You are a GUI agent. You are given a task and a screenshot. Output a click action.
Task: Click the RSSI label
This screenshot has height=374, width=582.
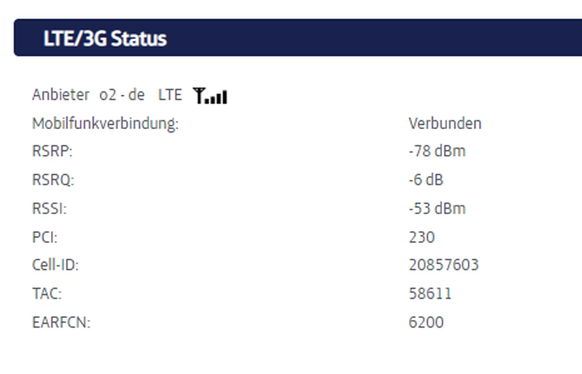tap(49, 209)
